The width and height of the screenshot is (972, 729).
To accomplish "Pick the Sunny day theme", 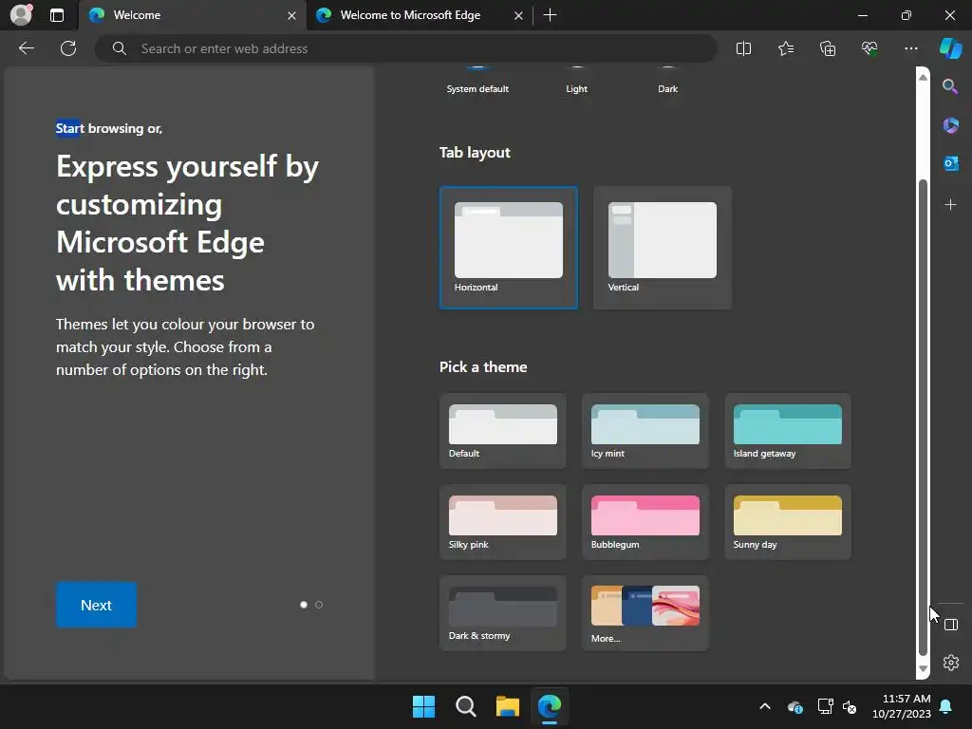I will click(787, 522).
